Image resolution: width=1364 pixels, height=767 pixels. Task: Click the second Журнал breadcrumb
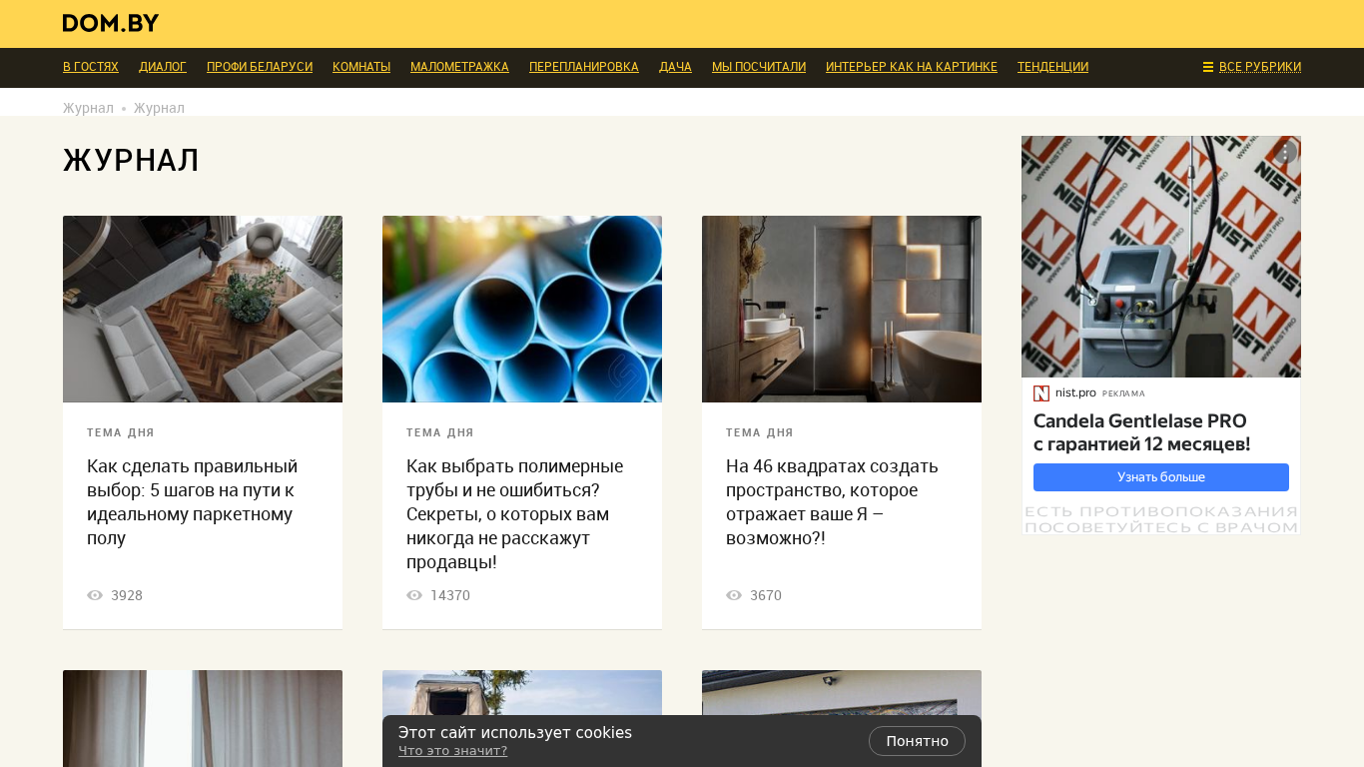click(x=159, y=108)
